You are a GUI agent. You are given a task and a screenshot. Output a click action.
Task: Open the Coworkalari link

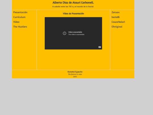(118, 22)
